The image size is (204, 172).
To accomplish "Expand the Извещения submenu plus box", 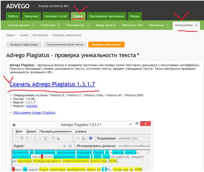I will pyautogui.click(x=167, y=25).
